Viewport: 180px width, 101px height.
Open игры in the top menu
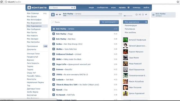(x=113, y=8)
